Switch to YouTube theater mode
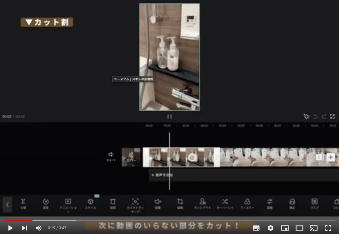Image resolution: width=339 pixels, height=234 pixels. pos(300,228)
